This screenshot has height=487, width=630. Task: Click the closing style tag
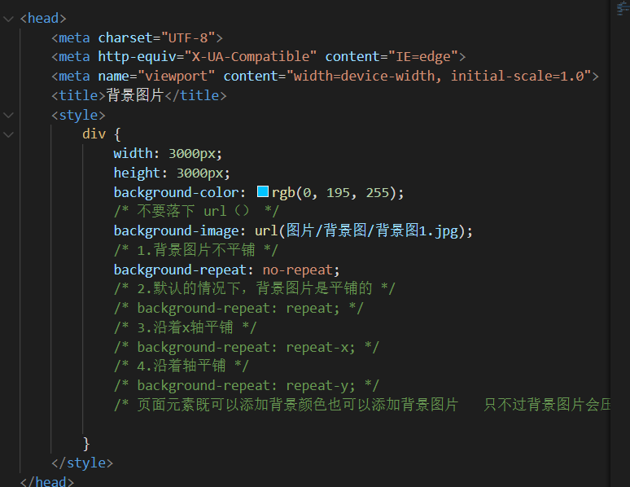(x=81, y=463)
